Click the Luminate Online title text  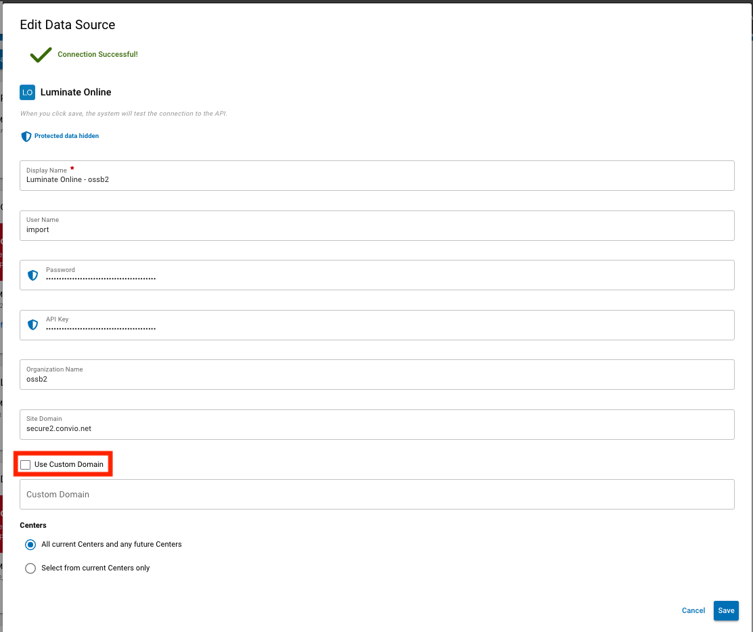[76, 92]
